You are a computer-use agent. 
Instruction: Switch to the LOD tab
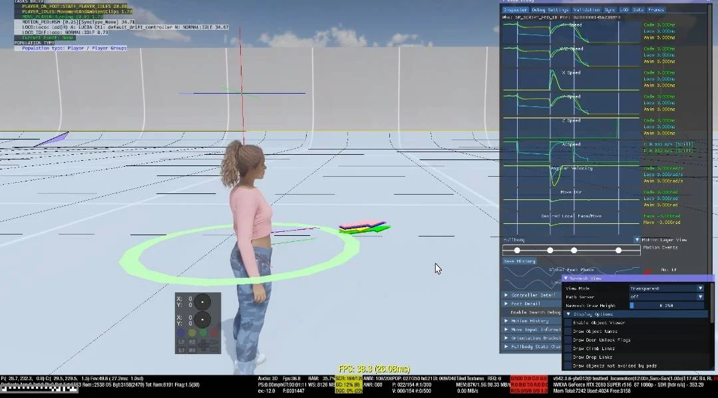point(624,9)
